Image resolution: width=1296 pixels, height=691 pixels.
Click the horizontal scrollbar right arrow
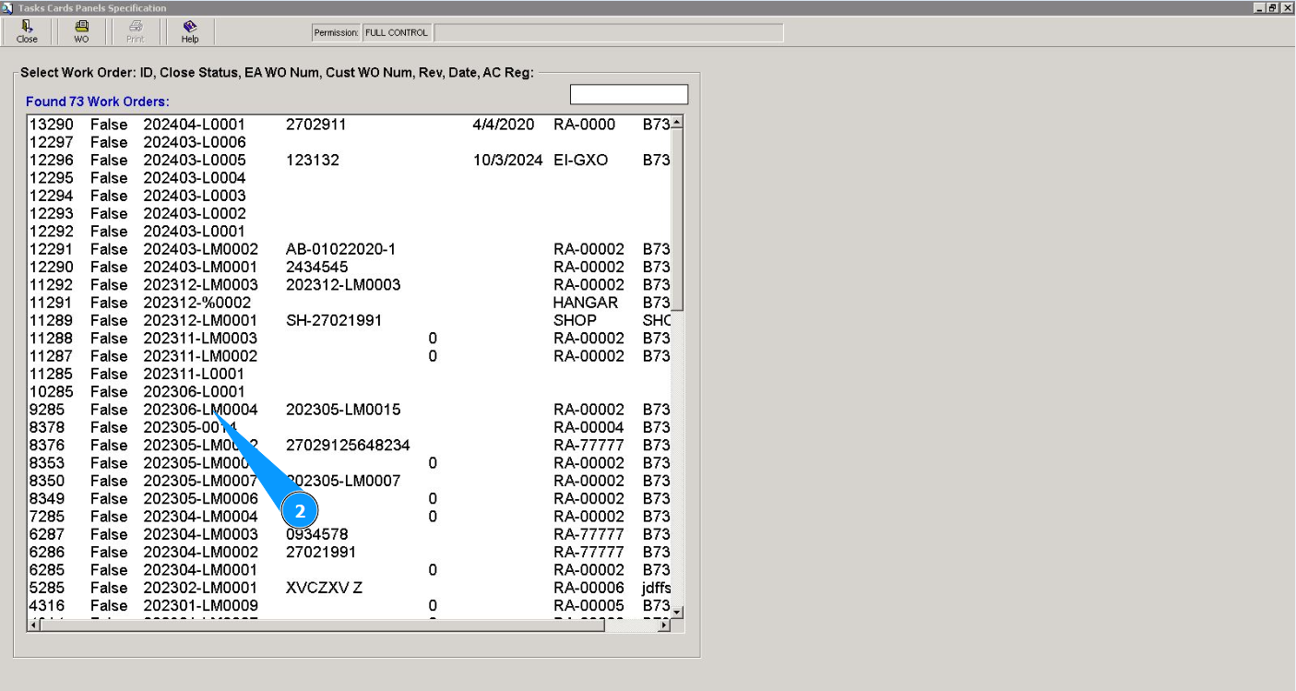(663, 625)
